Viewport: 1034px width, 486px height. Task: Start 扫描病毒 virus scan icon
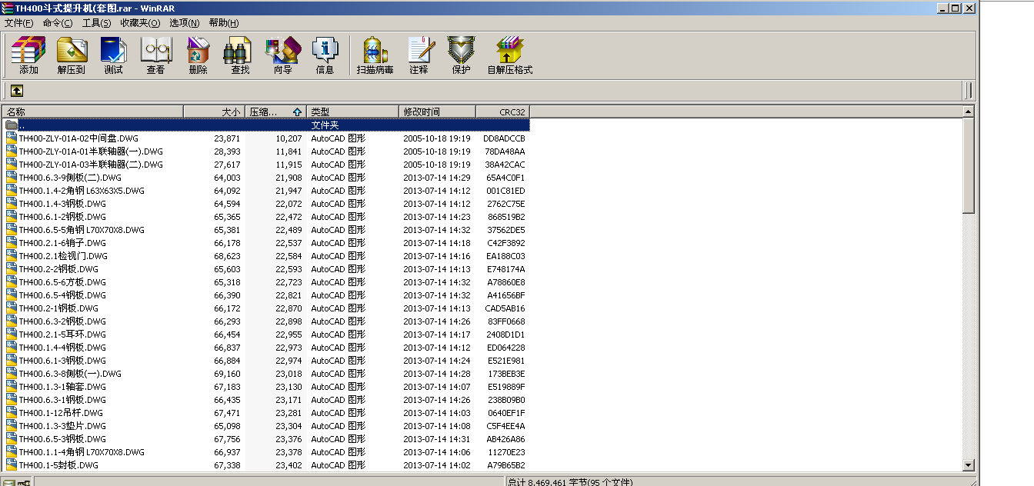pos(375,50)
